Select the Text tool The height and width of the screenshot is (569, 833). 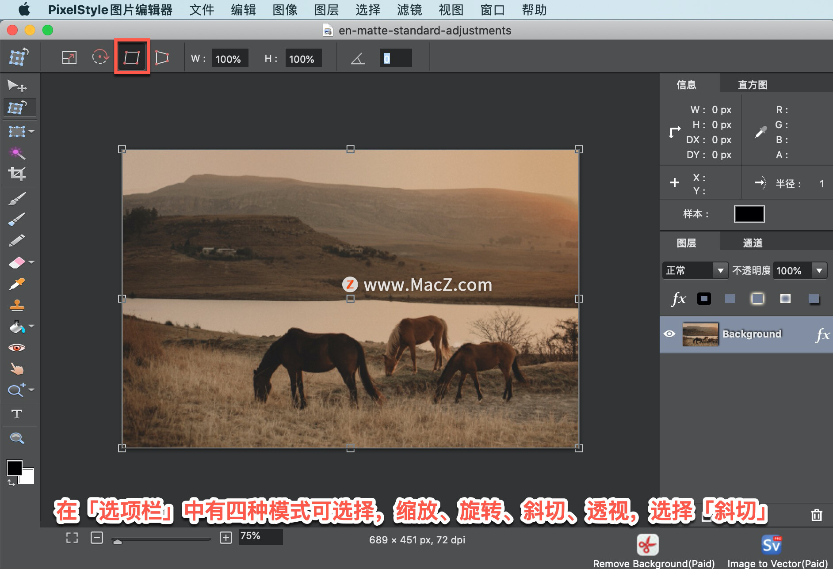pos(18,414)
